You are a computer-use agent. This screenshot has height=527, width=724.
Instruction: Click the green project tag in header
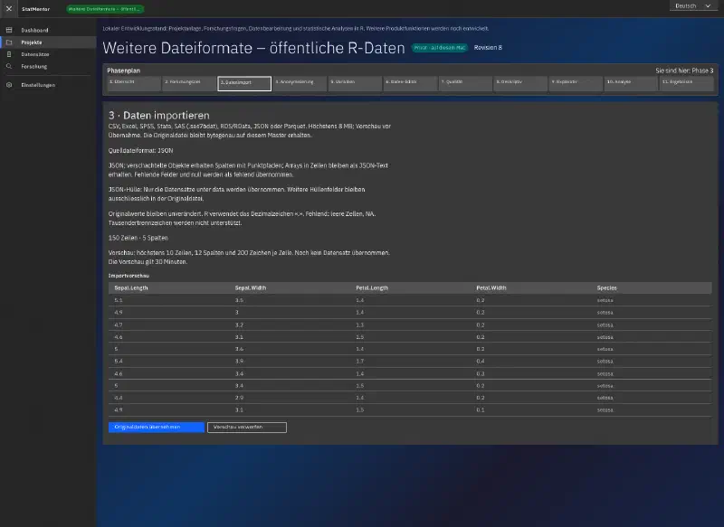(x=105, y=9)
